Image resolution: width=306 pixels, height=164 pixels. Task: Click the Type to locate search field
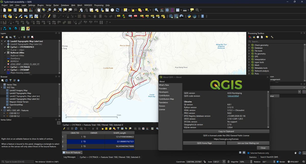coord(17,162)
